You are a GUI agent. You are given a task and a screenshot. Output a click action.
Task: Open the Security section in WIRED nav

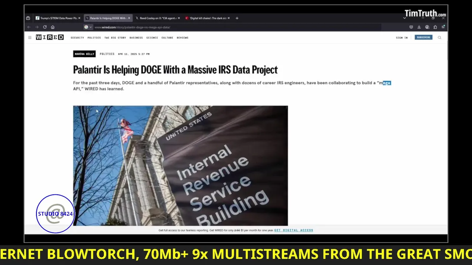(77, 38)
